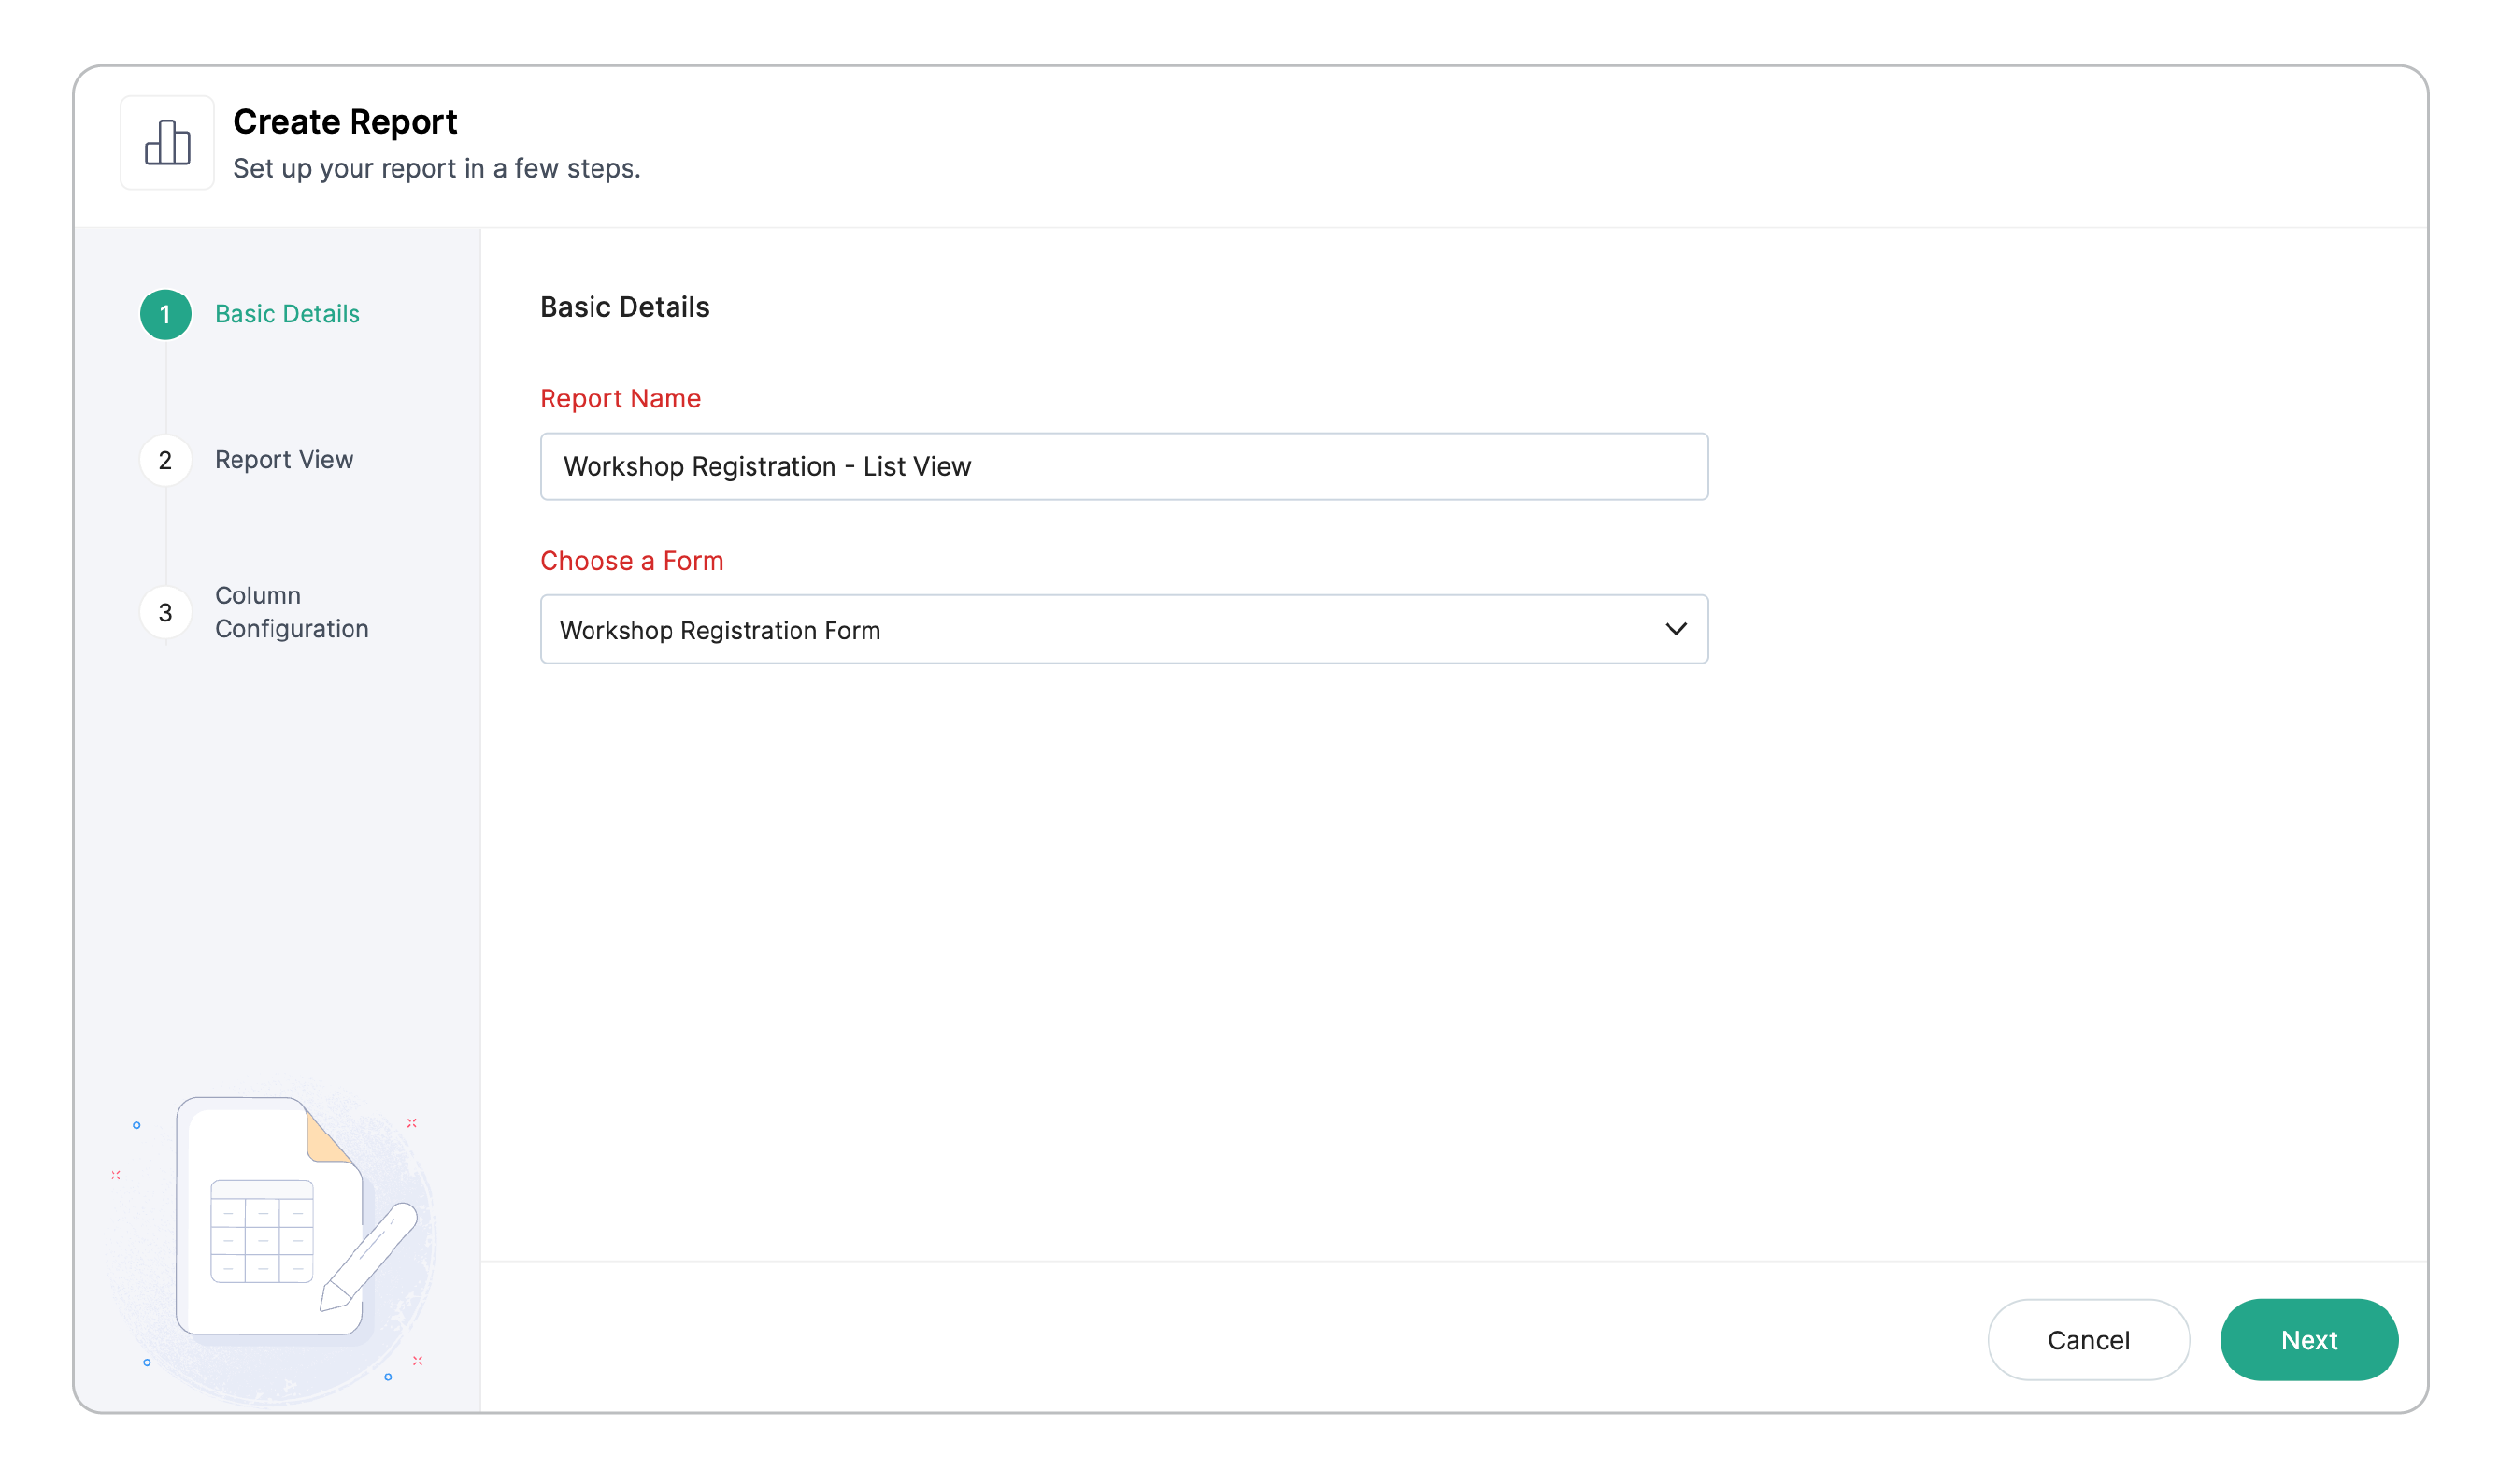Screen dimensions: 2499x1484
Task: Click the Report Name label
Action: [620, 398]
